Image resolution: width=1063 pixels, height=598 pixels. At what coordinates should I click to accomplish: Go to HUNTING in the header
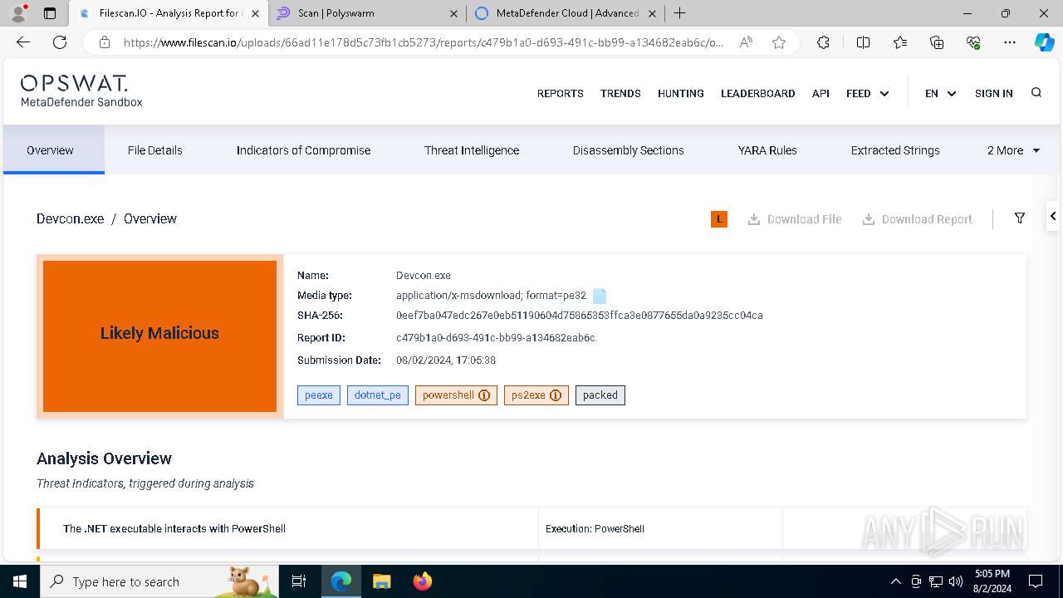[x=681, y=93]
